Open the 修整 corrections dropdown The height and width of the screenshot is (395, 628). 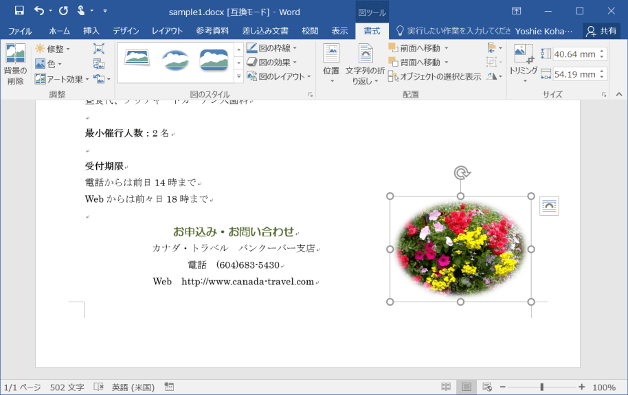(52, 49)
